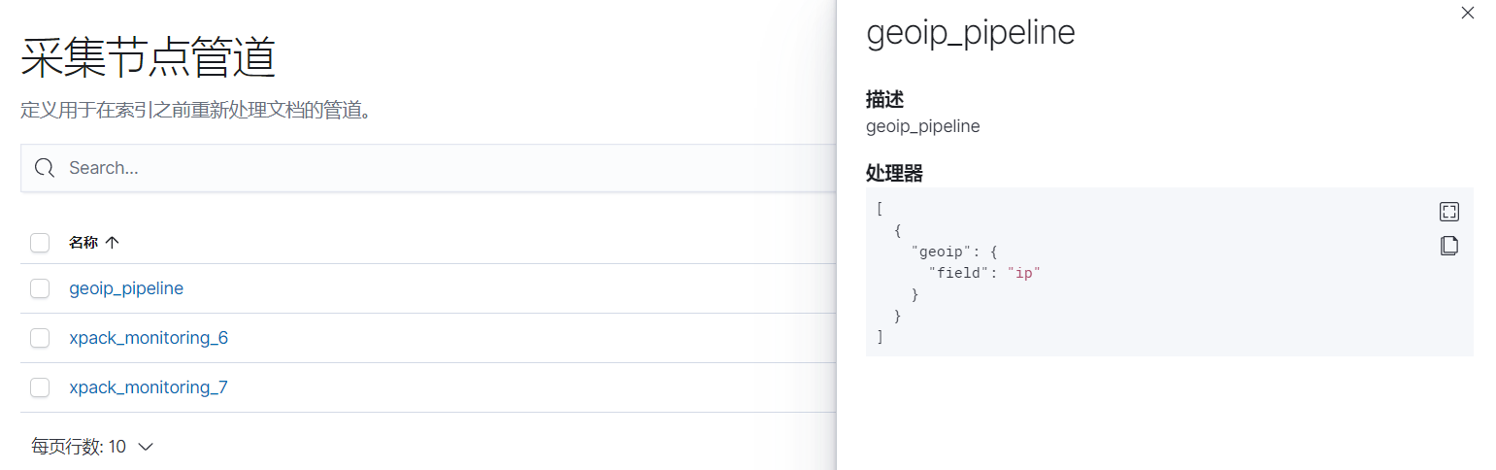Tick the select-all checkbox in the table header
This screenshot has width=1496, height=470.
40,243
